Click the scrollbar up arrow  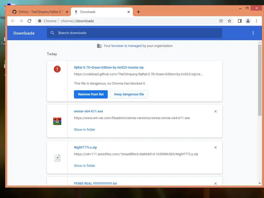260,43
